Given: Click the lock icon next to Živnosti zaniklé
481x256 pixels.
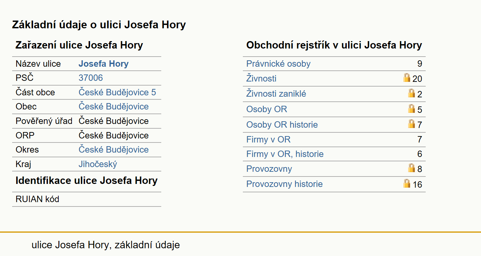Looking at the screenshot, I should tap(412, 93).
